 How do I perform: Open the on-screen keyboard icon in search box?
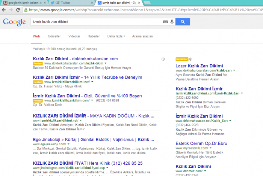[165, 22]
